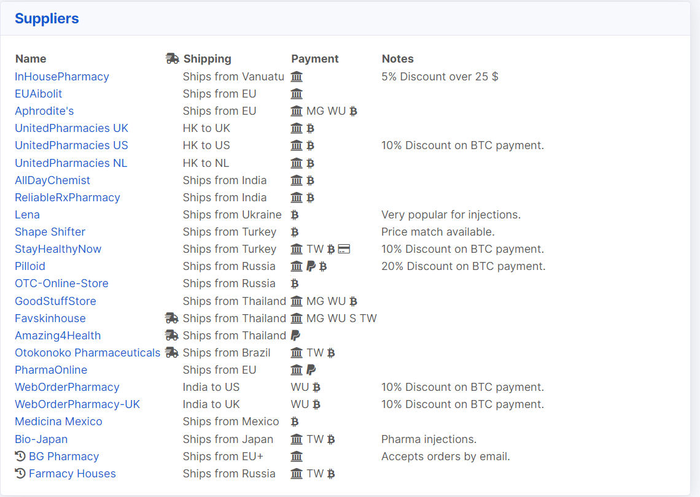Click '5% Discount over 25 $' note

440,77
